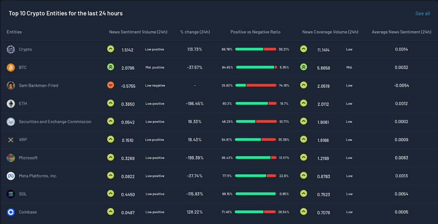The width and height of the screenshot is (438, 224).
Task: Sort by the Entities column header
Action: pos(14,32)
